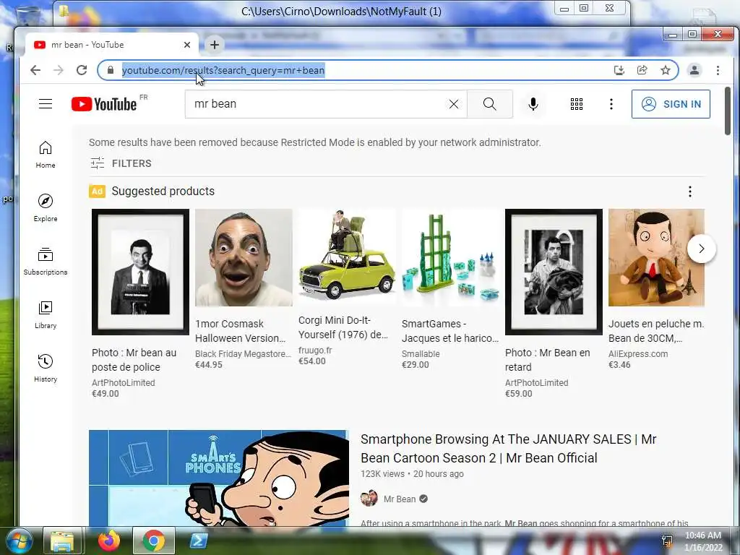The image size is (740, 555).
Task: Search with your voice microphone icon
Action: pyautogui.click(x=533, y=104)
